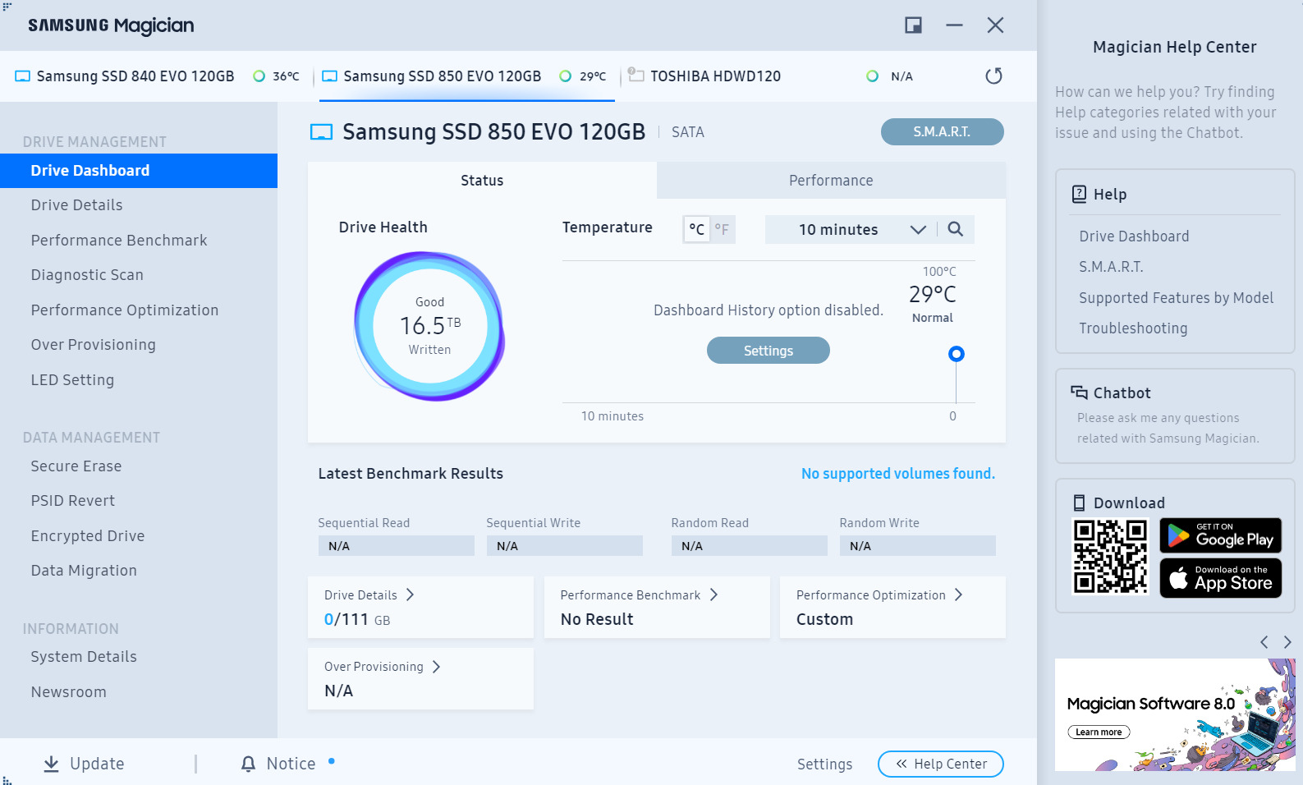Click the Google Play download badge
Screen dimensions: 1303x785
(x=1220, y=535)
